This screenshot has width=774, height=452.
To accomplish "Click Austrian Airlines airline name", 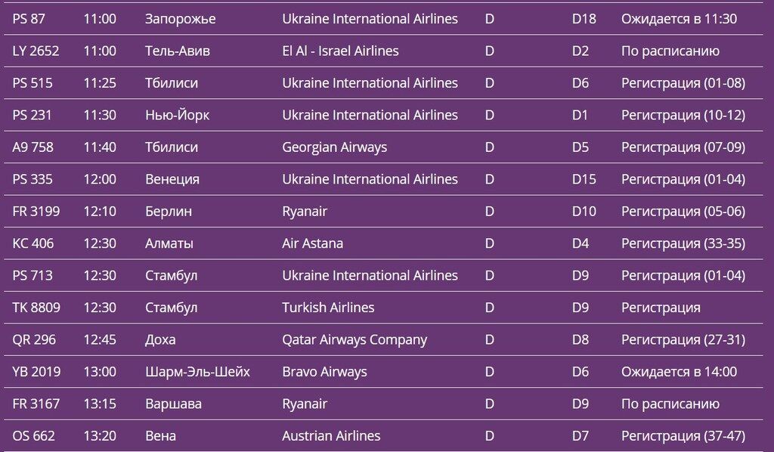I will (x=331, y=436).
